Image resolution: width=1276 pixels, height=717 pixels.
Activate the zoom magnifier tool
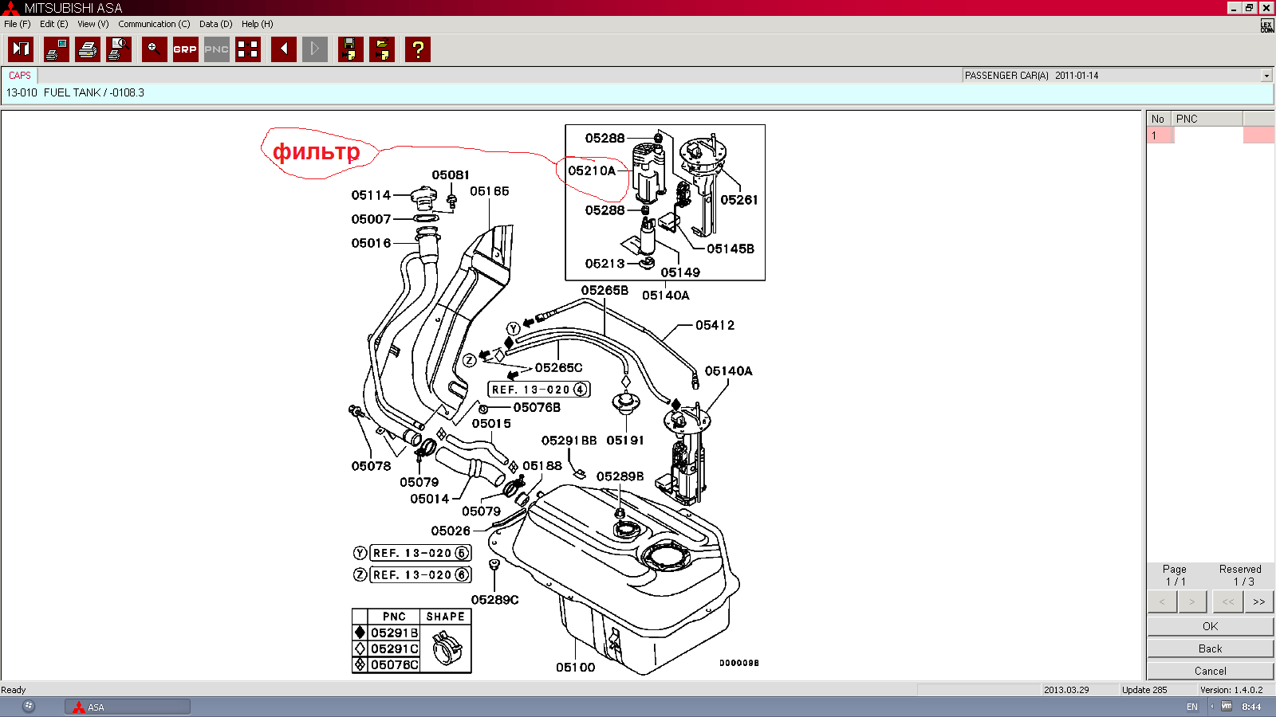click(x=154, y=49)
